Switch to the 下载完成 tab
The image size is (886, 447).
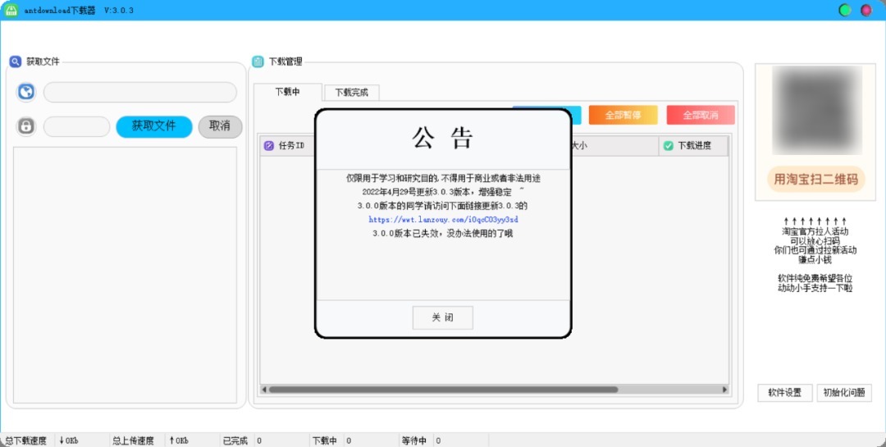click(351, 93)
